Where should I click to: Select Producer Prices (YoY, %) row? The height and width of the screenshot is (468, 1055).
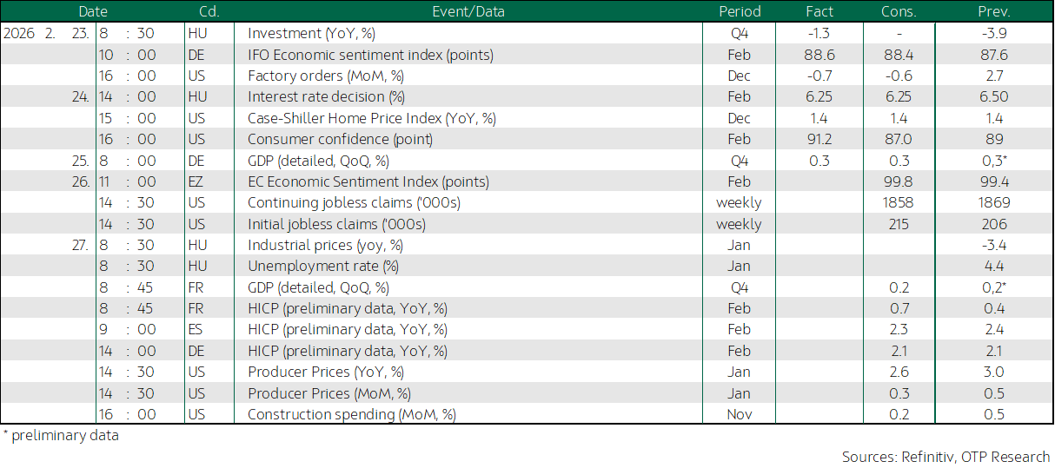[527, 372]
